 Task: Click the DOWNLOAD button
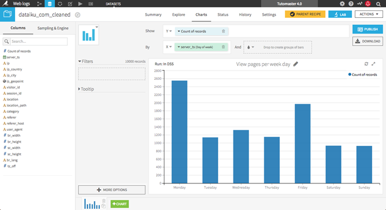click(x=367, y=41)
